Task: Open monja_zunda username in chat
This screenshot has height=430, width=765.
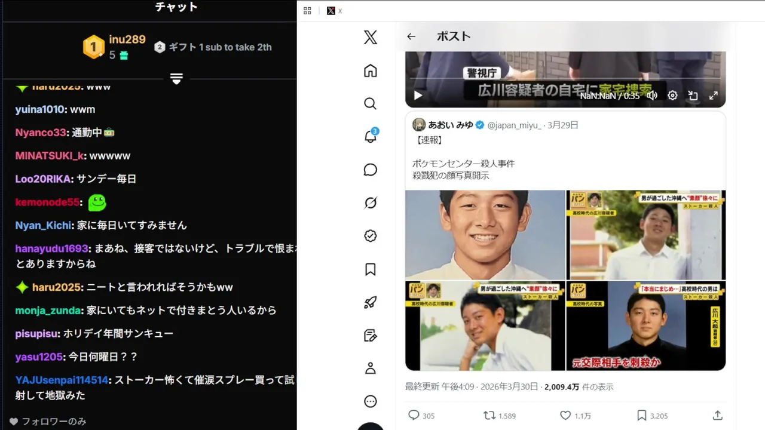Action: coord(48,311)
